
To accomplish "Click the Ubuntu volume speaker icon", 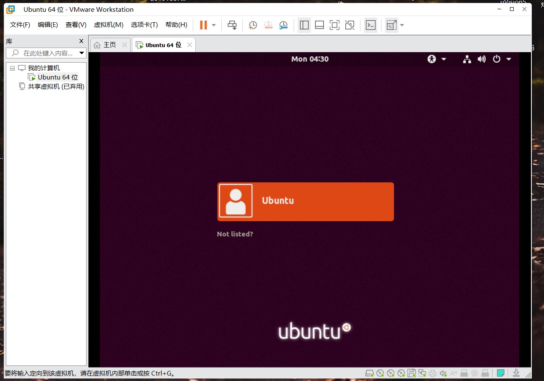I will [482, 59].
